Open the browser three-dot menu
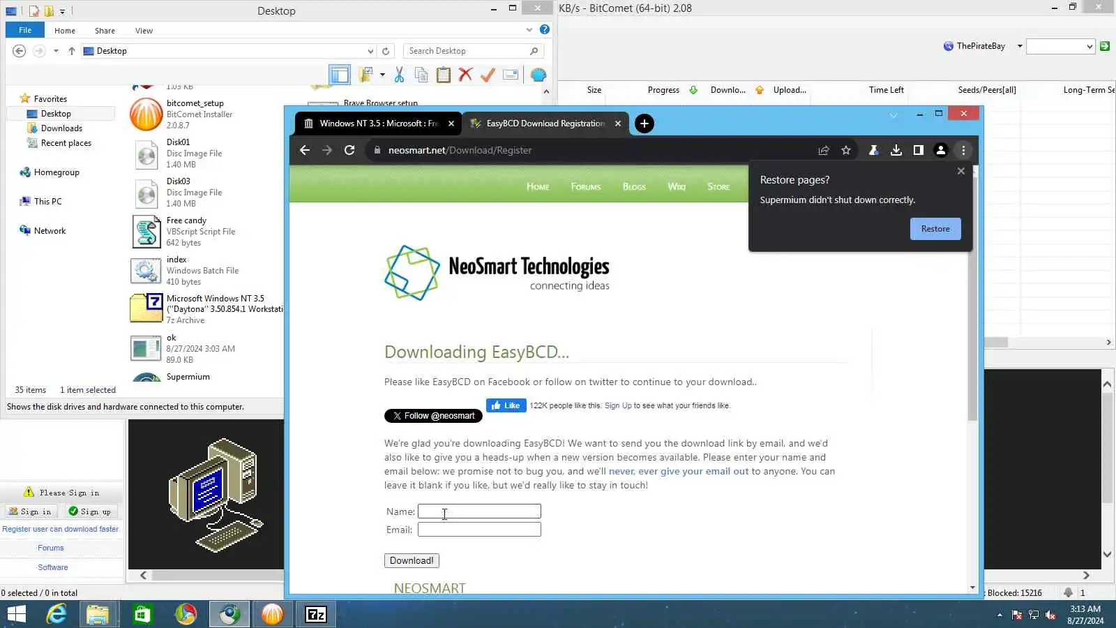 (963, 150)
